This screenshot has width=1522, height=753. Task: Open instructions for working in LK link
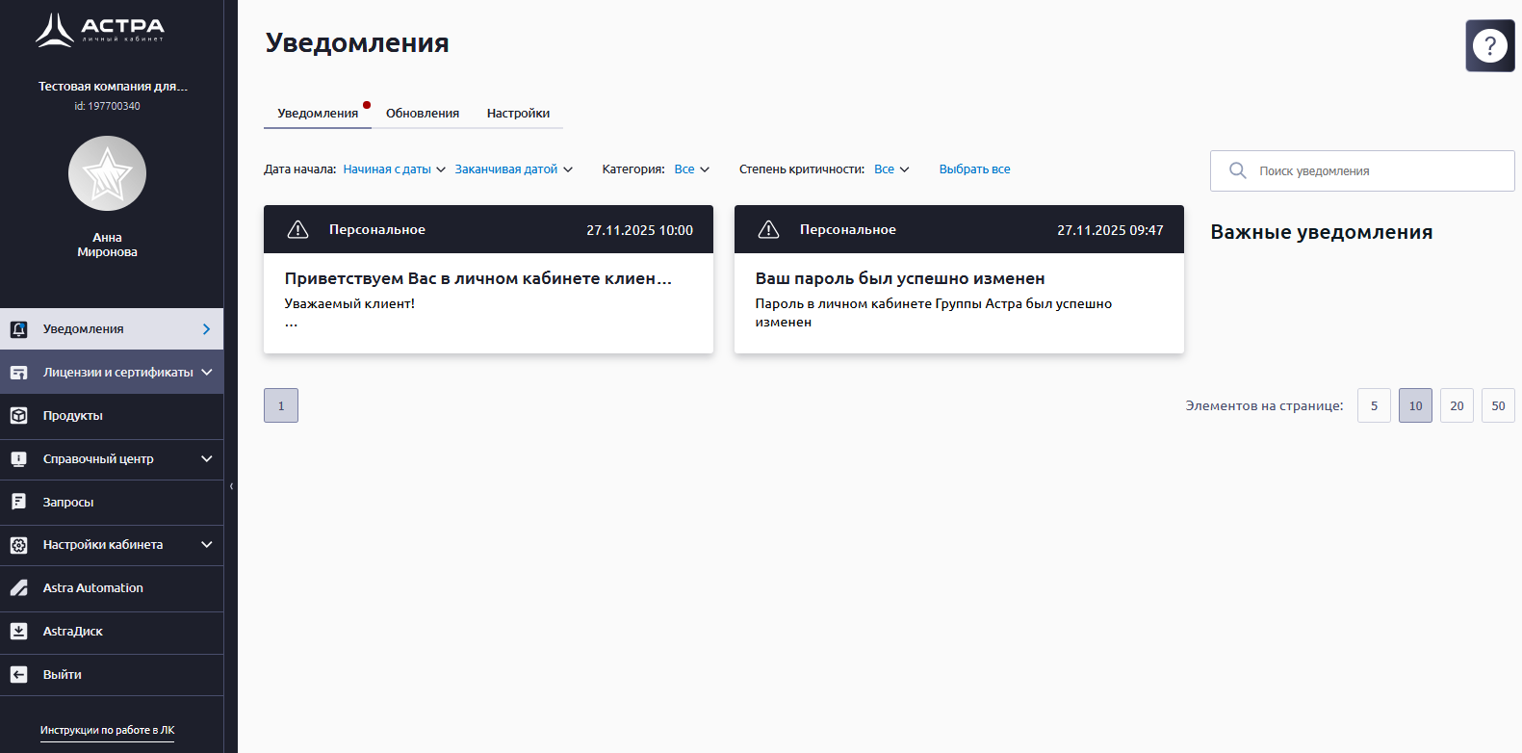107,730
